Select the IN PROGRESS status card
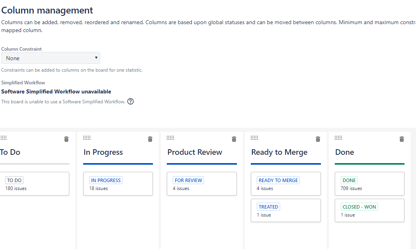Viewport: 416px width, 249px height. [118, 184]
